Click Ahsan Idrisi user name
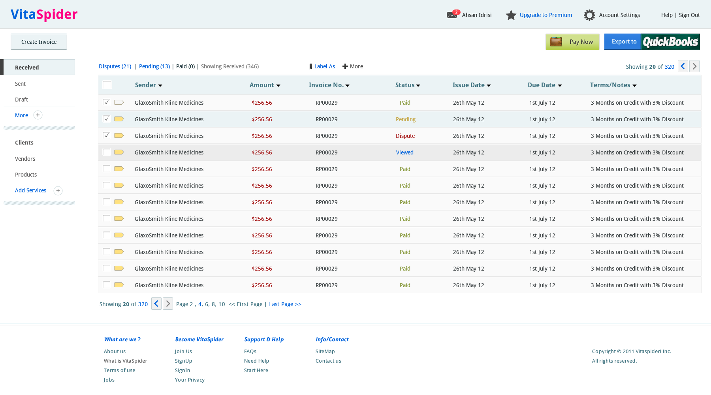This screenshot has width=711, height=395. click(x=477, y=15)
